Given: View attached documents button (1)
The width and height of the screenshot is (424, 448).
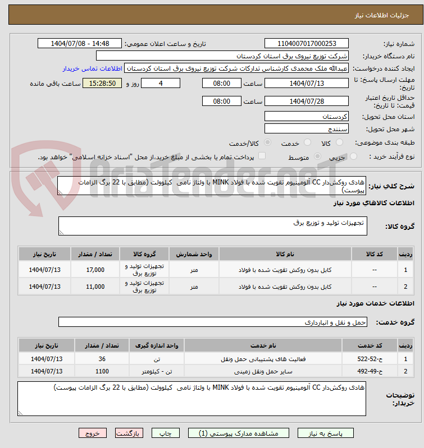Looking at the screenshot, I should coord(239,433).
